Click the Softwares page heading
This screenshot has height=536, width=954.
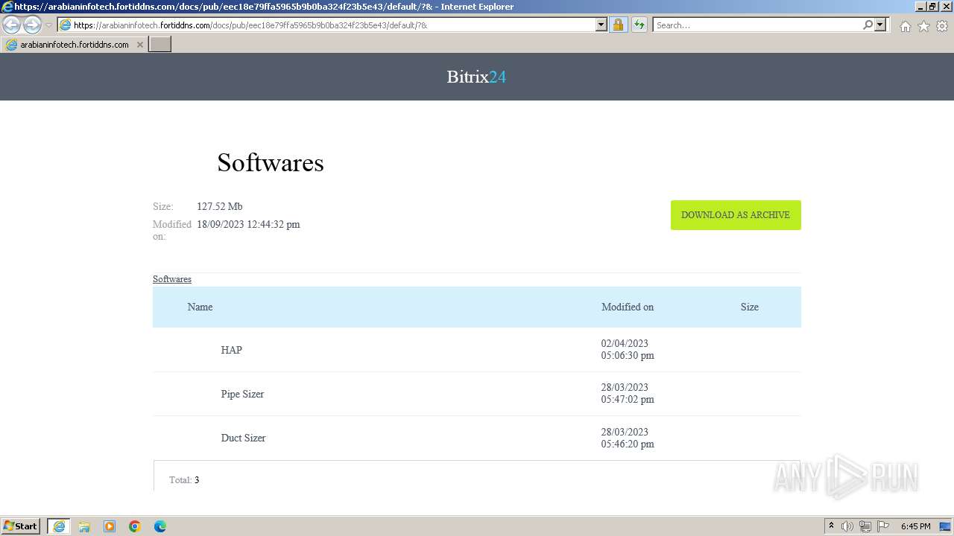point(271,162)
